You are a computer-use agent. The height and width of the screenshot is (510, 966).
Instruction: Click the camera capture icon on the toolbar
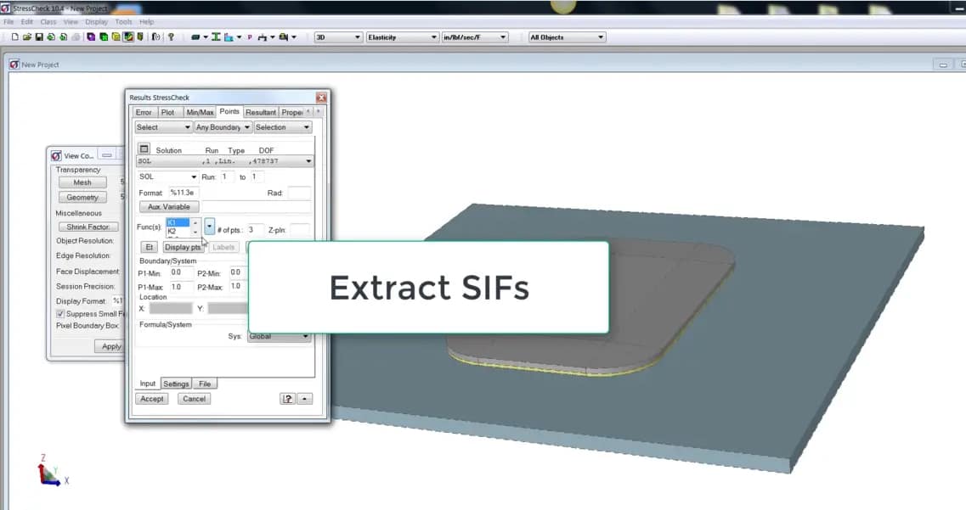point(157,37)
